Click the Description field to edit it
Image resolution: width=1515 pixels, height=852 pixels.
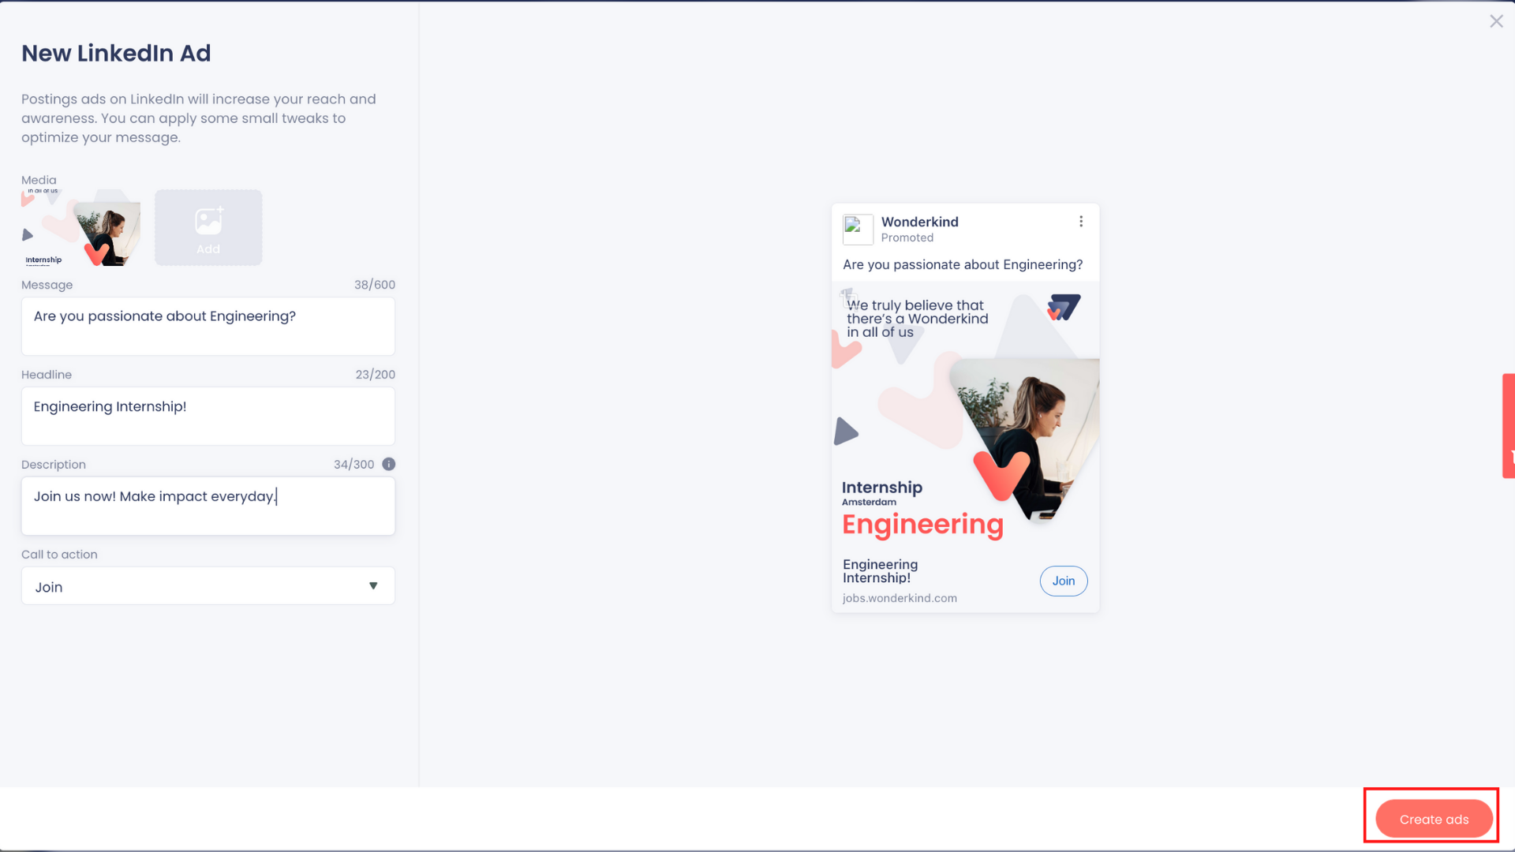point(208,506)
